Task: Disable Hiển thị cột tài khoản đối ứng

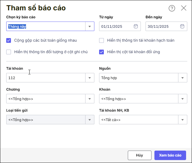Action: tap(101, 52)
